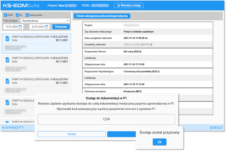
Task: Click the Dostęp został przyznany message
Action: [x=160, y=133]
